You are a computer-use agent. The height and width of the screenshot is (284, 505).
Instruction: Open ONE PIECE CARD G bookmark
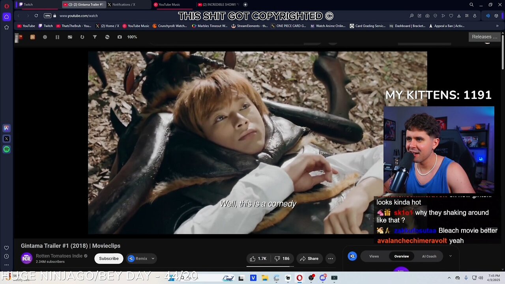click(288, 26)
